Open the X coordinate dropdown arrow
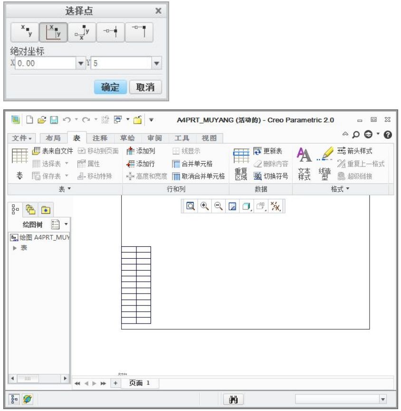Image resolution: width=401 pixels, height=411 pixels. (x=81, y=63)
